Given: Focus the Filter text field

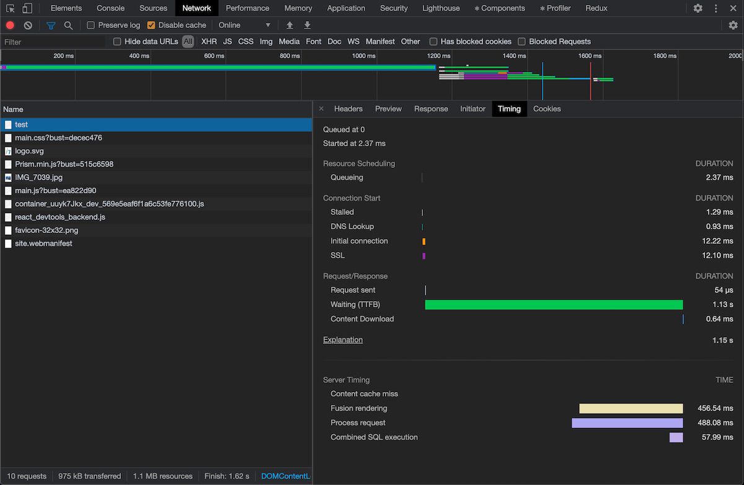Looking at the screenshot, I should point(53,42).
